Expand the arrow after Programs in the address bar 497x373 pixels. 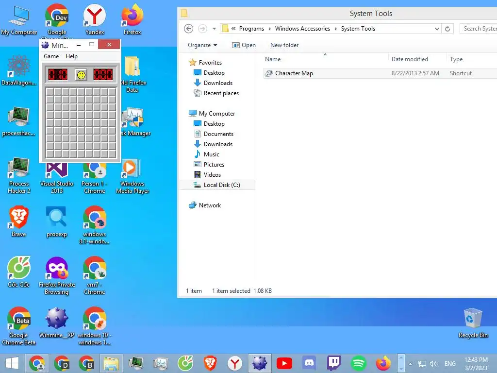(270, 29)
